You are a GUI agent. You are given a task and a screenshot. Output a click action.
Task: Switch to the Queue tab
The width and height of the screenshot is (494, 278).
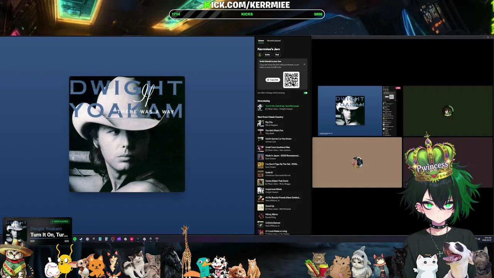261,41
